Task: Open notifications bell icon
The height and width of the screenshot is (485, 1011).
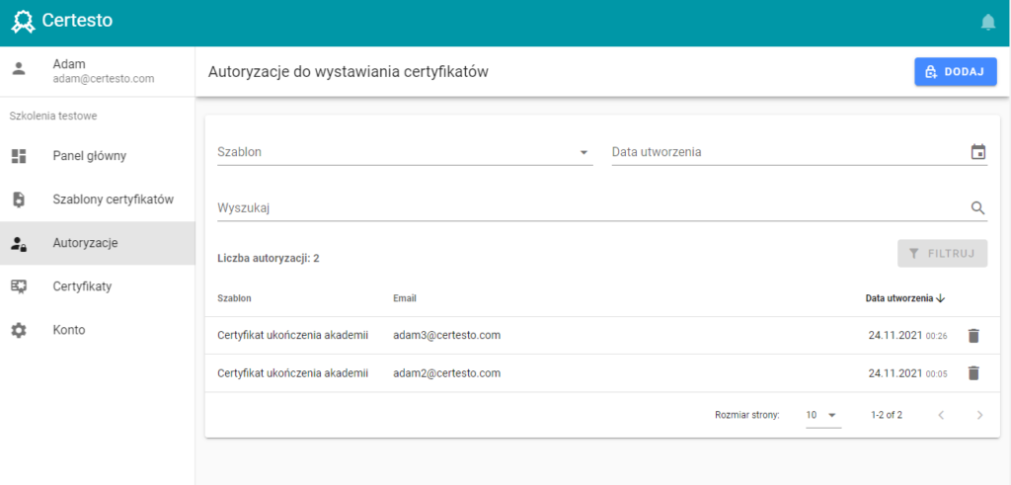Action: pyautogui.click(x=987, y=23)
